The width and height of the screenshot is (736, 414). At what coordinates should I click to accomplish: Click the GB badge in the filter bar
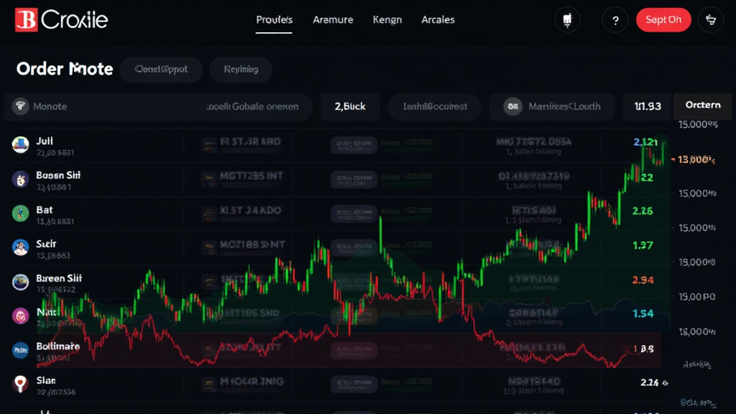(512, 106)
